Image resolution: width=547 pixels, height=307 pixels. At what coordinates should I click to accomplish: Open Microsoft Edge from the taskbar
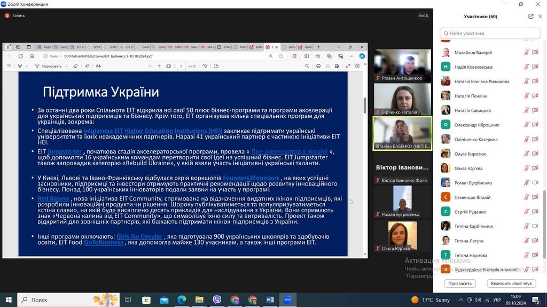point(181,300)
